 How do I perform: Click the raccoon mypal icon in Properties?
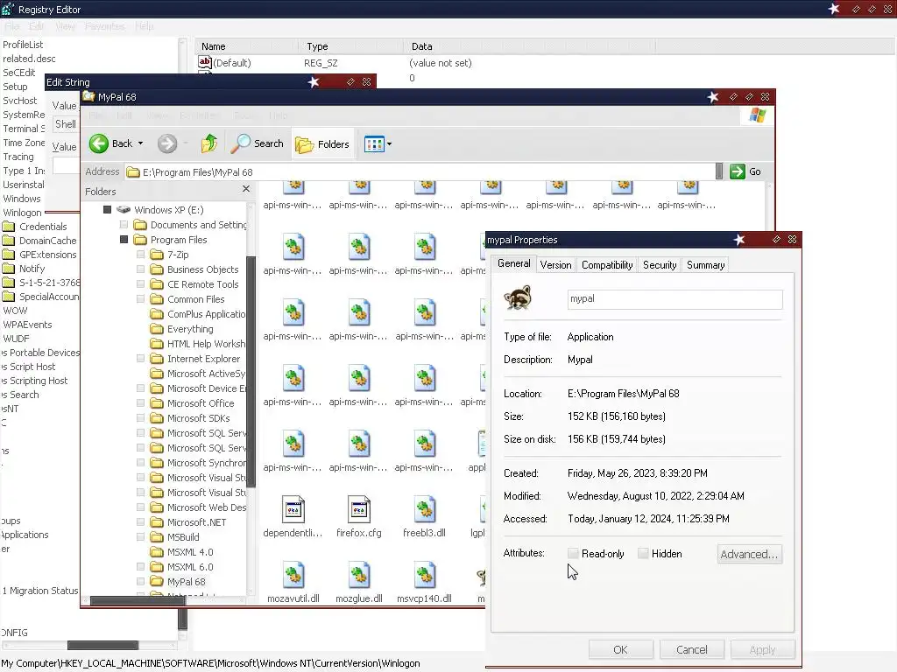[518, 298]
